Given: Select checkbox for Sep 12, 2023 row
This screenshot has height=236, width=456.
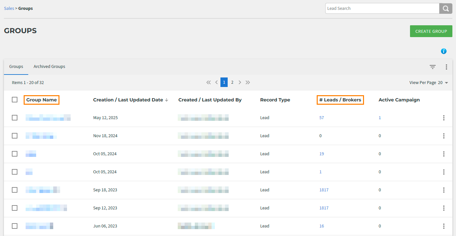Looking at the screenshot, I should 14,208.
